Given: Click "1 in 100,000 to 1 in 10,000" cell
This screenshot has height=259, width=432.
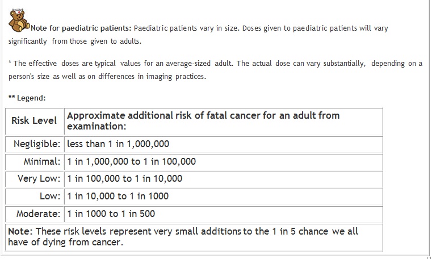Looking at the screenshot, I should pos(224,179).
